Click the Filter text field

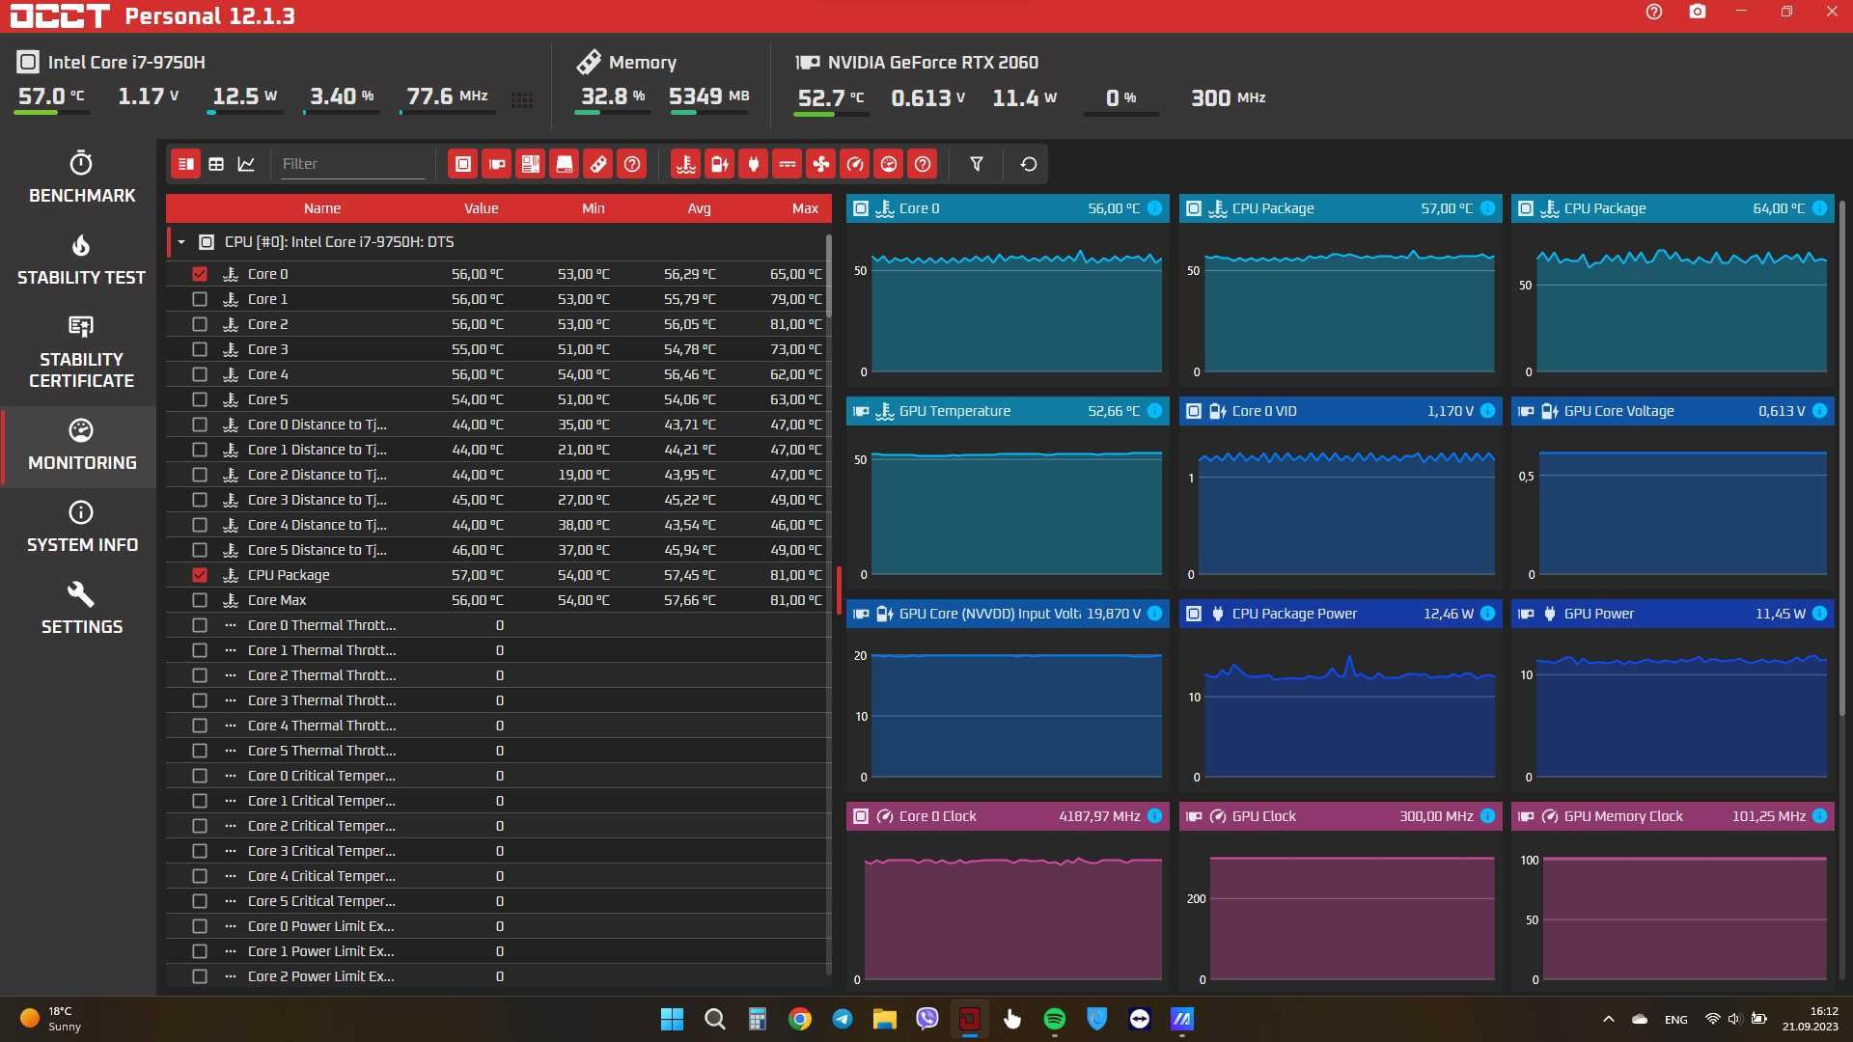pos(352,164)
